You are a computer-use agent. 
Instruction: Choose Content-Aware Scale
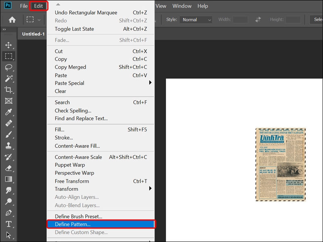pyautogui.click(x=101, y=157)
